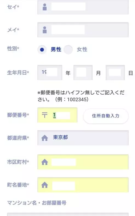Click the person icon in セイ field

click(x=45, y=7)
